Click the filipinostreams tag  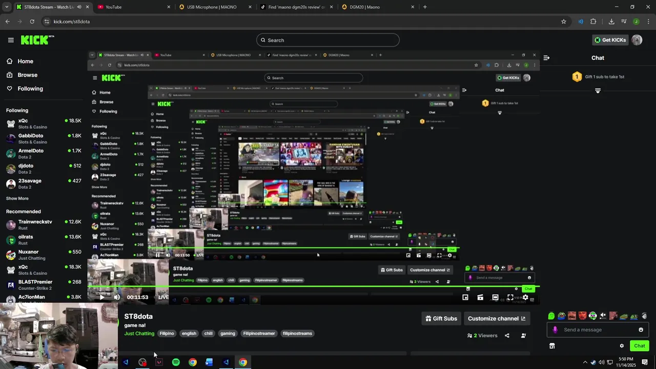pyautogui.click(x=297, y=334)
